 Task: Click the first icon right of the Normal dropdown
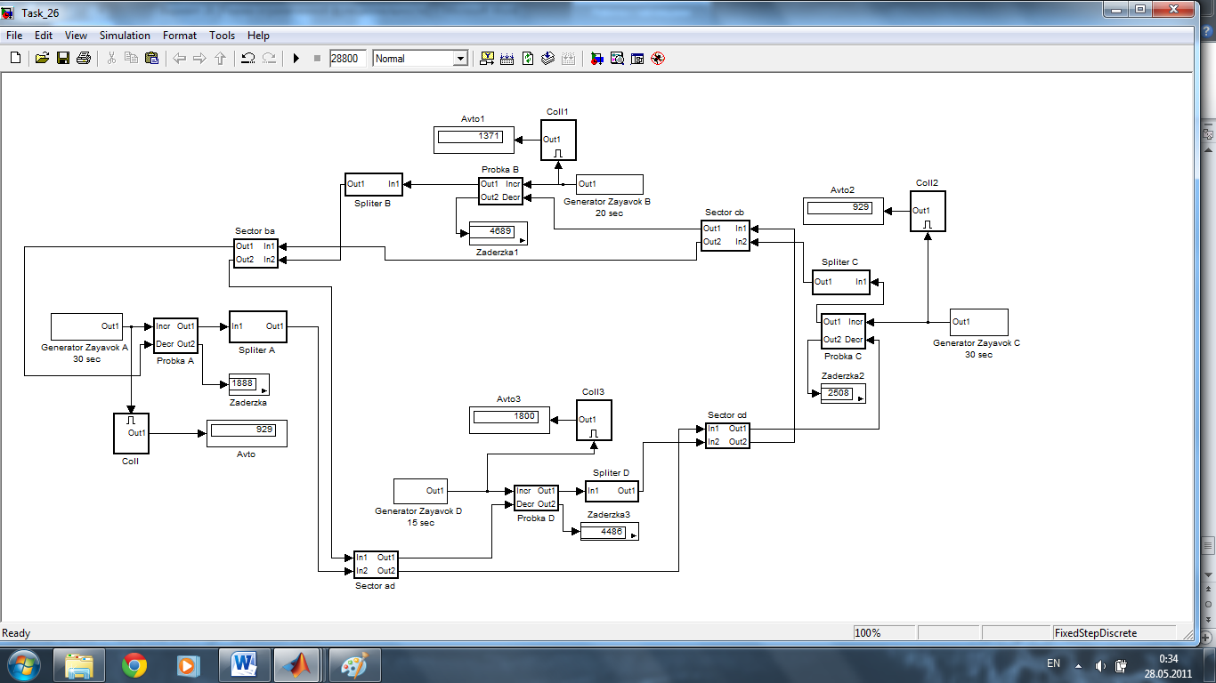[487, 59]
